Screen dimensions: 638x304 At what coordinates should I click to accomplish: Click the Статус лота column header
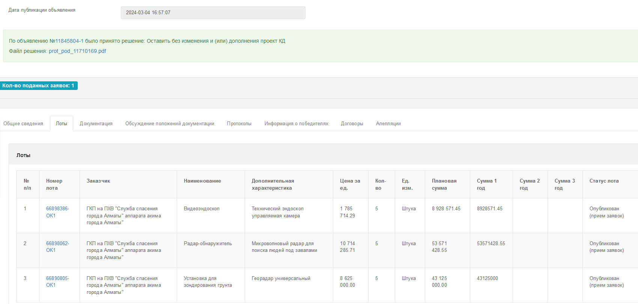pos(604,181)
